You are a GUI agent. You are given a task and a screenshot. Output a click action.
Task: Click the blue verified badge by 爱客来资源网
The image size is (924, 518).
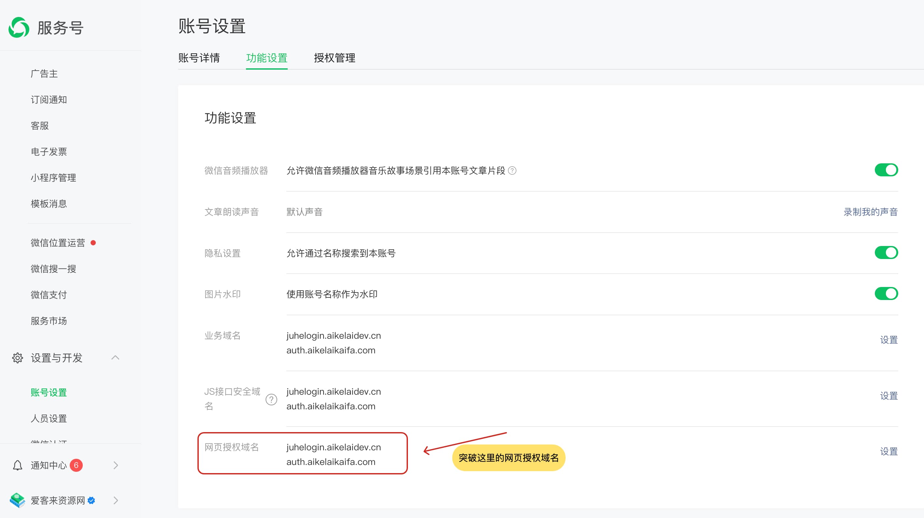92,500
